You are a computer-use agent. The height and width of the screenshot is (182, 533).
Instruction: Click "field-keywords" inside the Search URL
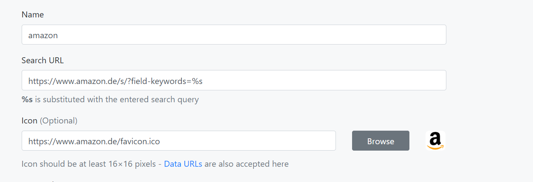(158, 81)
